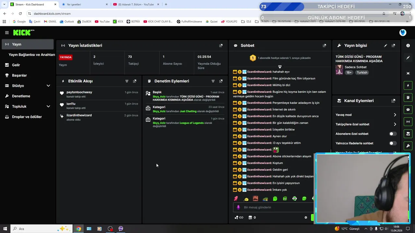
Task: Open Droplar ve ödüller page
Action: pyautogui.click(x=27, y=117)
